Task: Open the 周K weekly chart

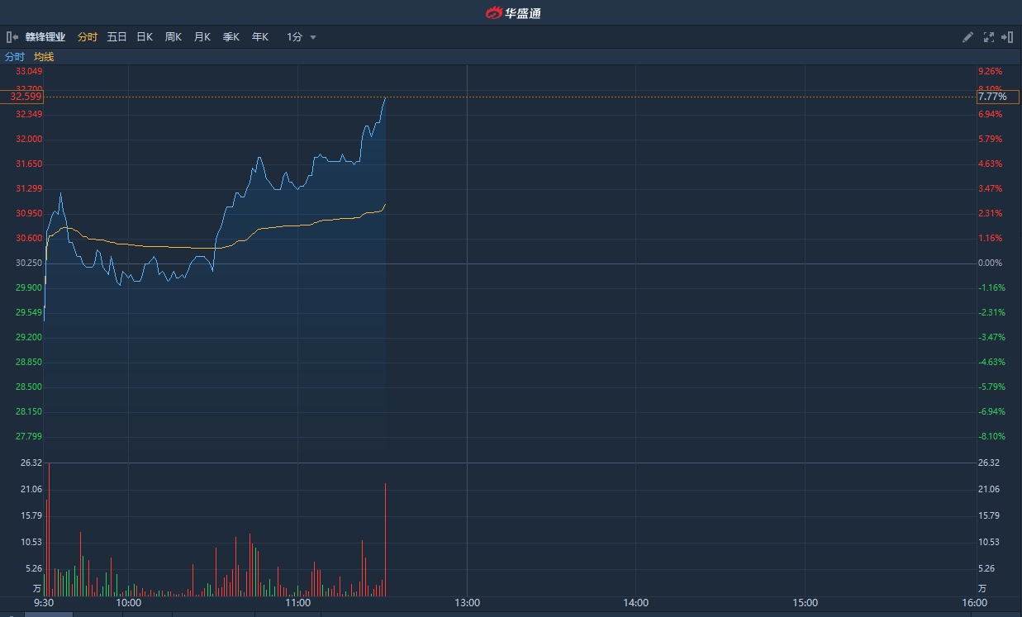Action: (173, 37)
